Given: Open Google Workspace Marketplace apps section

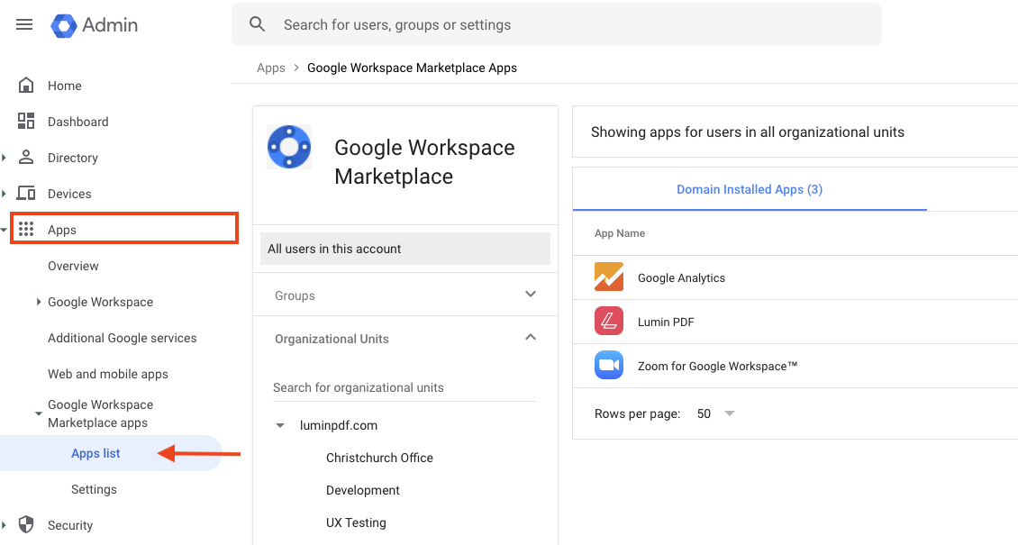Looking at the screenshot, I should point(101,413).
